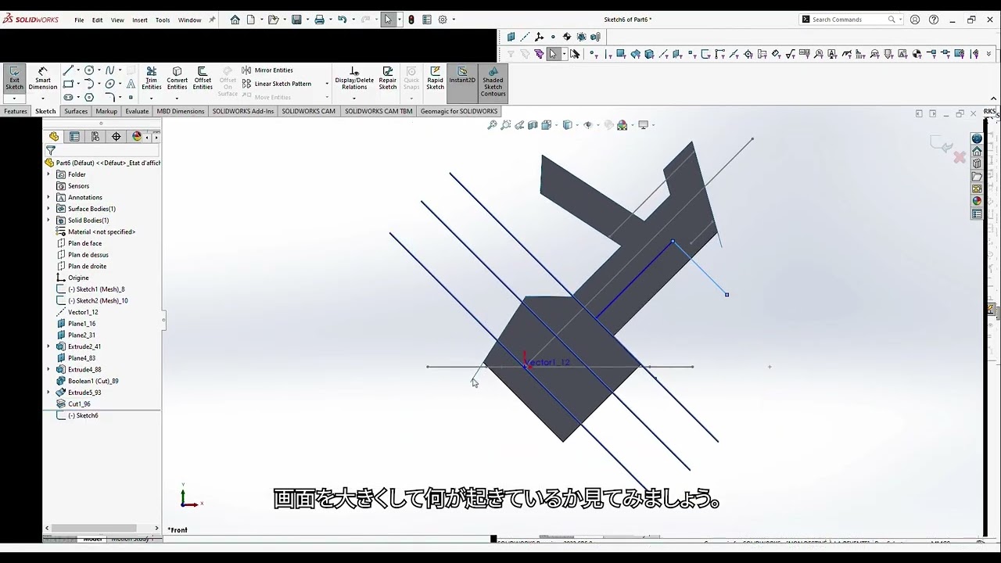
Task: Select the sketch Text tool
Action: (131, 84)
